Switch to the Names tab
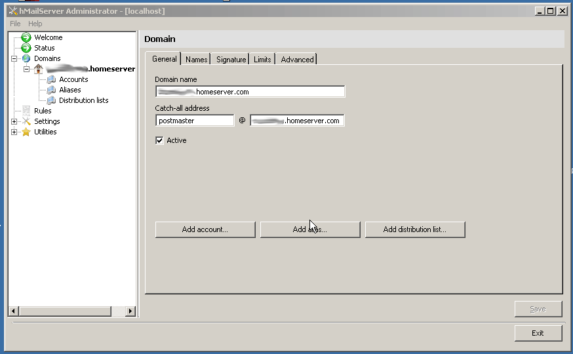This screenshot has width=573, height=354. click(196, 60)
